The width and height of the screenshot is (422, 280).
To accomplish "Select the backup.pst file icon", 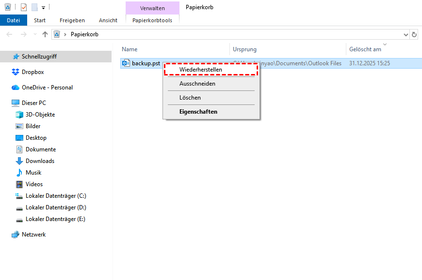I will (x=126, y=63).
